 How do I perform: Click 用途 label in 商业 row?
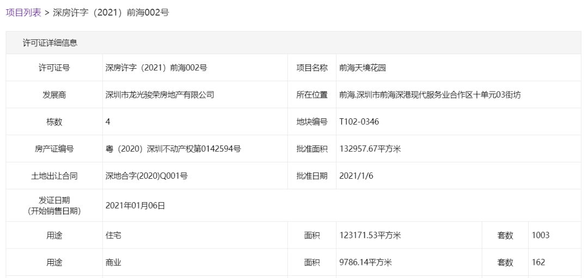(x=54, y=262)
